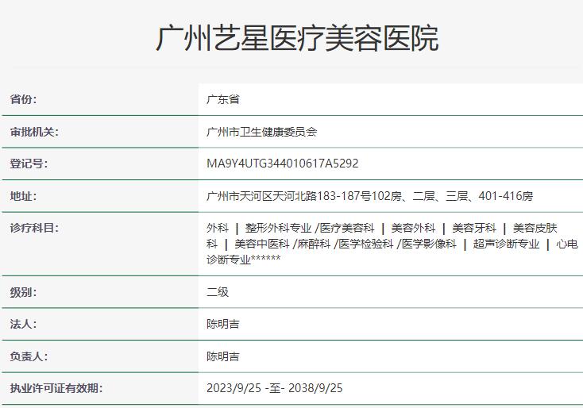583x408 pixels.
Task: Click the 诊疗科目 label
Action: [x=34, y=228]
